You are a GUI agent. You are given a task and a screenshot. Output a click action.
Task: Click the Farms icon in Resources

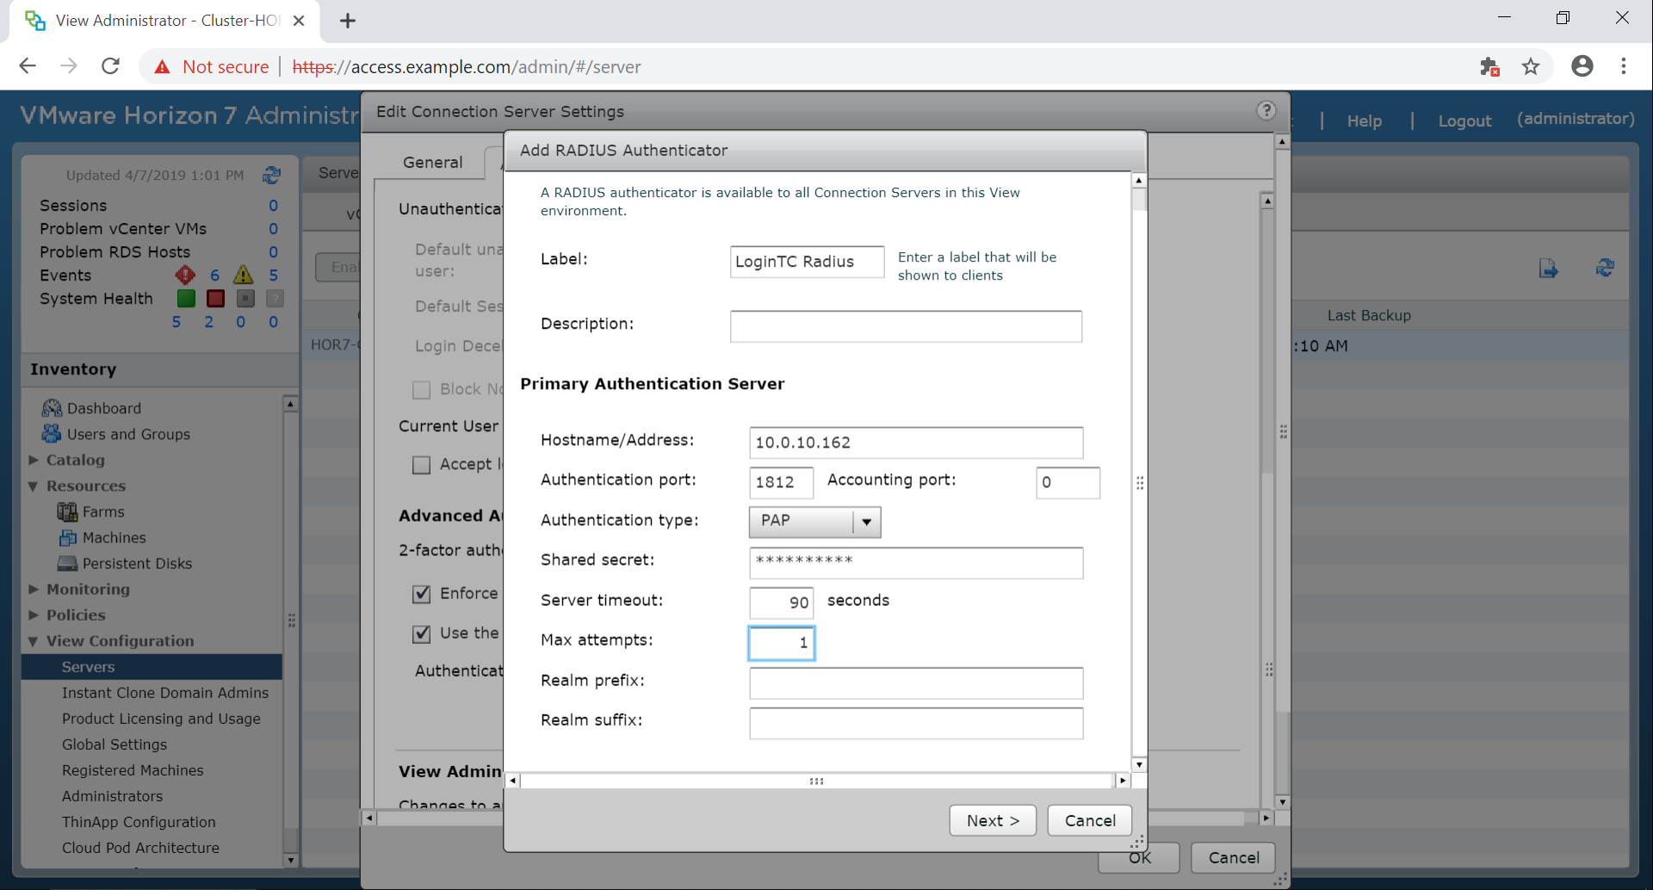tap(67, 511)
